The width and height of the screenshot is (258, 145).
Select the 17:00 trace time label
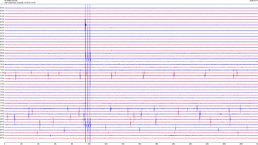click(x=2, y=103)
